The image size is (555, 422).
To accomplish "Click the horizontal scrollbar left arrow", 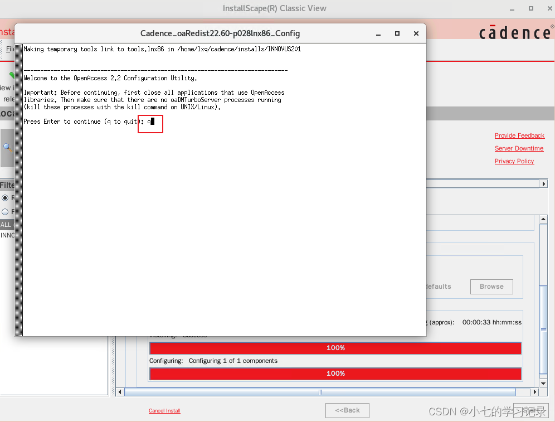I will (120, 392).
